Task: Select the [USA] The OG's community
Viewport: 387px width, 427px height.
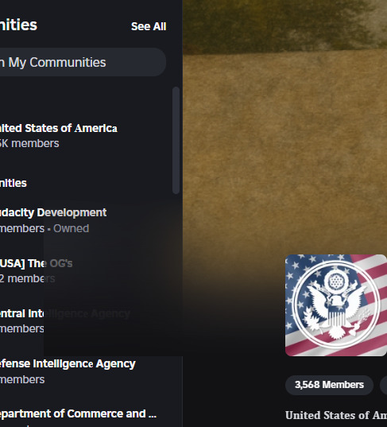Action: click(x=37, y=270)
